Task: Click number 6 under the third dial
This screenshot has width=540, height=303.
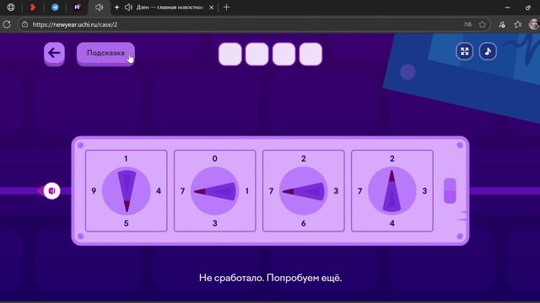Action: click(x=304, y=223)
